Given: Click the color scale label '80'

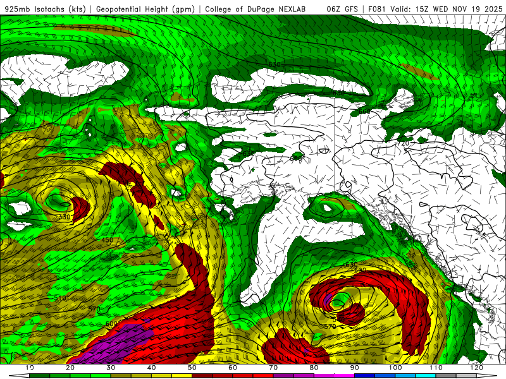Looking at the screenshot, I should tap(314, 368).
